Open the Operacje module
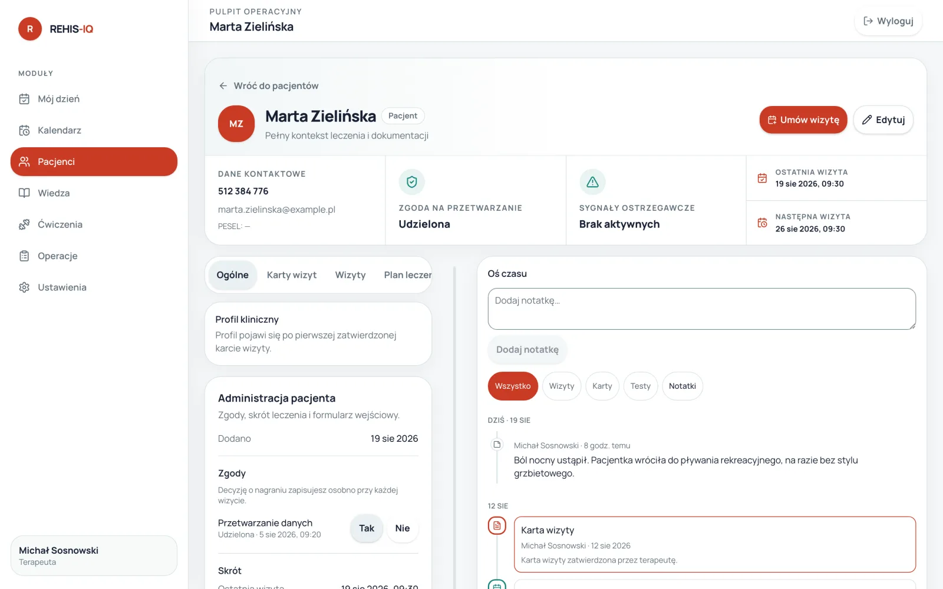This screenshot has height=589, width=943. point(94,256)
